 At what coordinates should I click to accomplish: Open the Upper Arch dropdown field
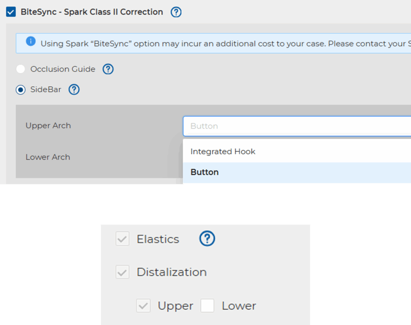[x=296, y=126]
